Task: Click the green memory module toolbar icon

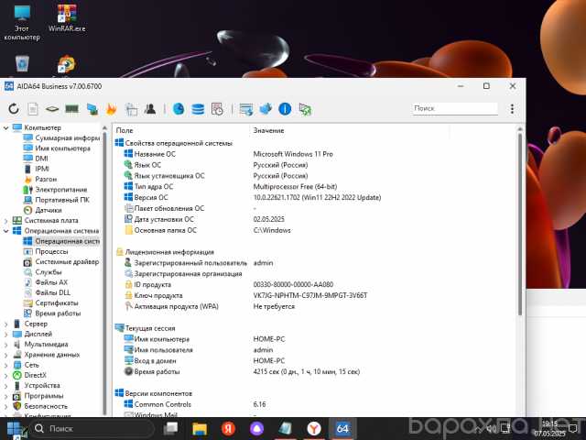Action: click(71, 109)
